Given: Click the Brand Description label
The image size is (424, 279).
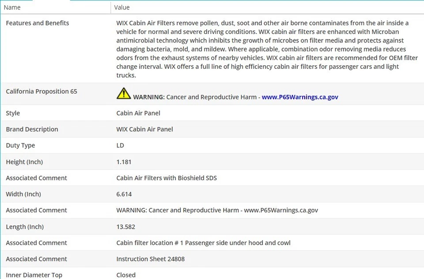Looking at the screenshot, I should (32, 129).
